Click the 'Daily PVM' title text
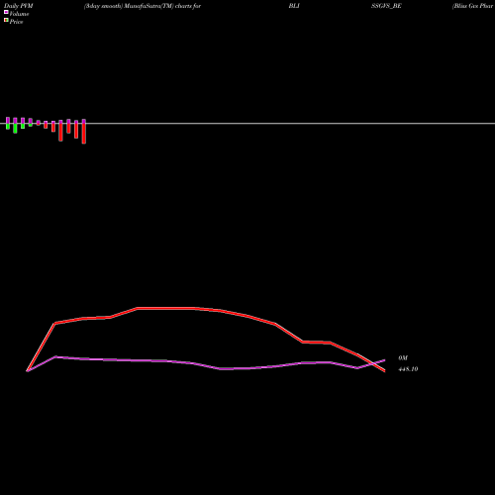Screen dimensions: 495x495 [18, 6]
